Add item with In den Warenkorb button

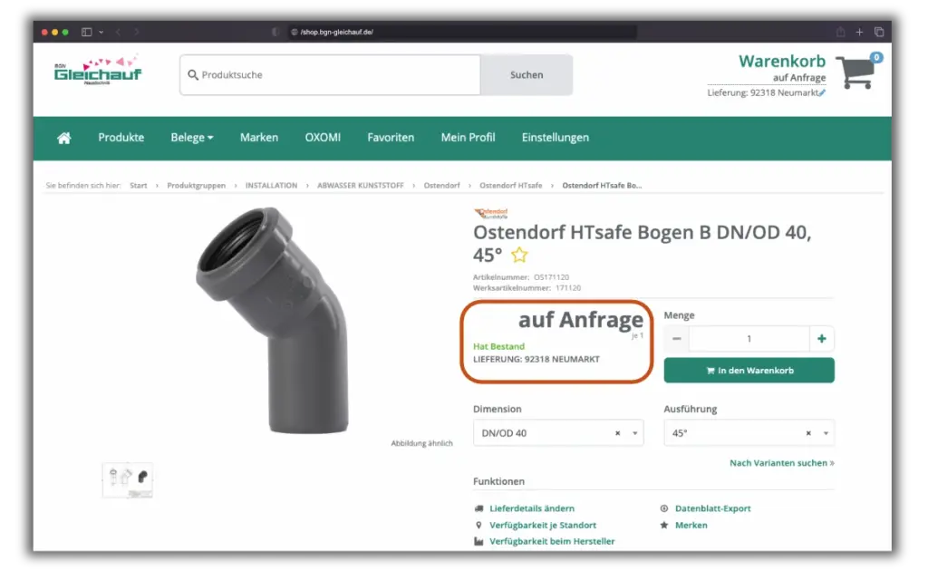[x=749, y=371]
